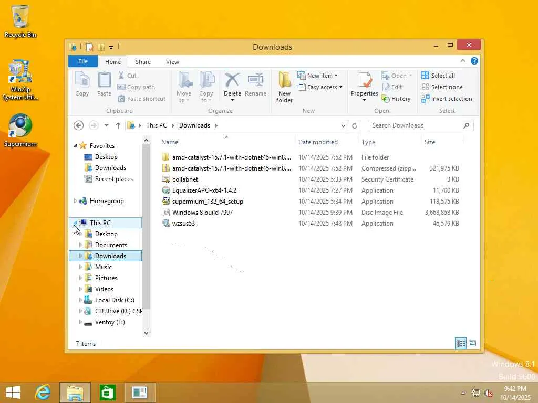
Task: Click quick access New folder icon in title bar
Action: (x=101, y=47)
